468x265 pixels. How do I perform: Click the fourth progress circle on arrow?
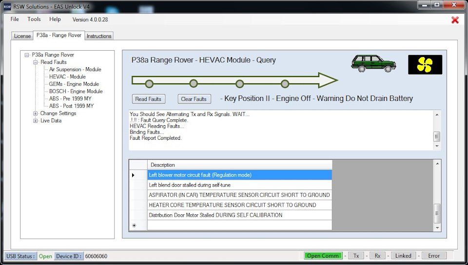click(x=285, y=84)
